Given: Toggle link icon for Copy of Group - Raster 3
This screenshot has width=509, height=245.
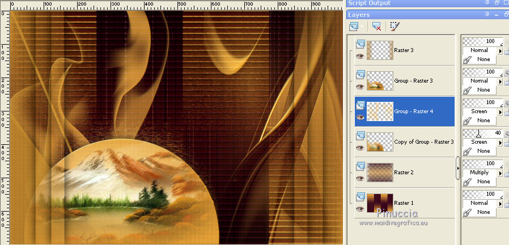Looking at the screenshot, I should (467, 151).
